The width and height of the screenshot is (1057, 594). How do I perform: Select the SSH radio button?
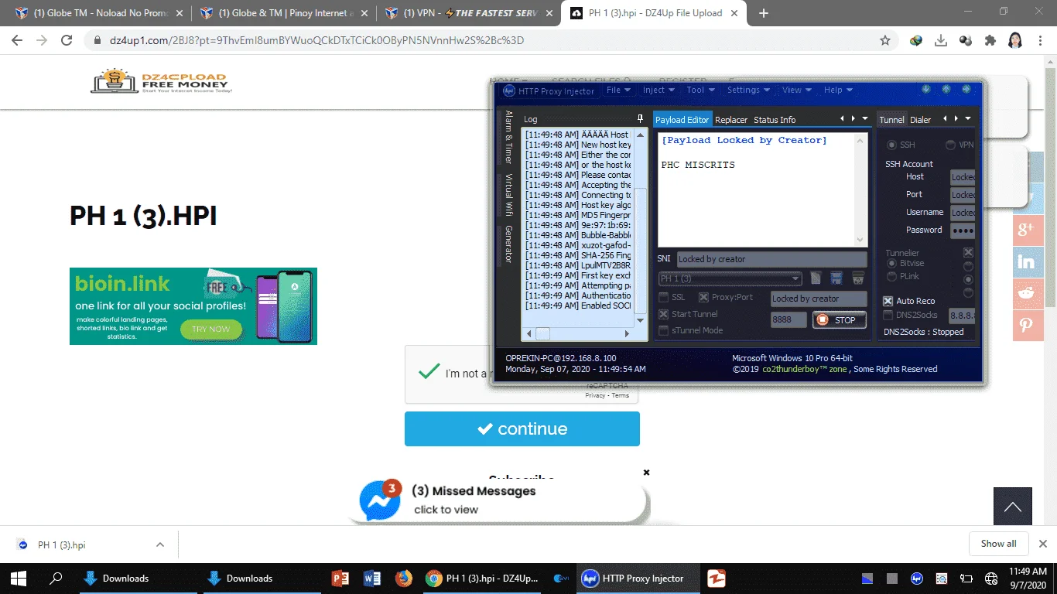click(x=891, y=145)
